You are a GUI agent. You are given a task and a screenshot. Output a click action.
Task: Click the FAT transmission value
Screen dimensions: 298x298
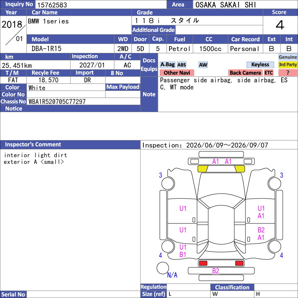pyautogui.click(x=13, y=80)
